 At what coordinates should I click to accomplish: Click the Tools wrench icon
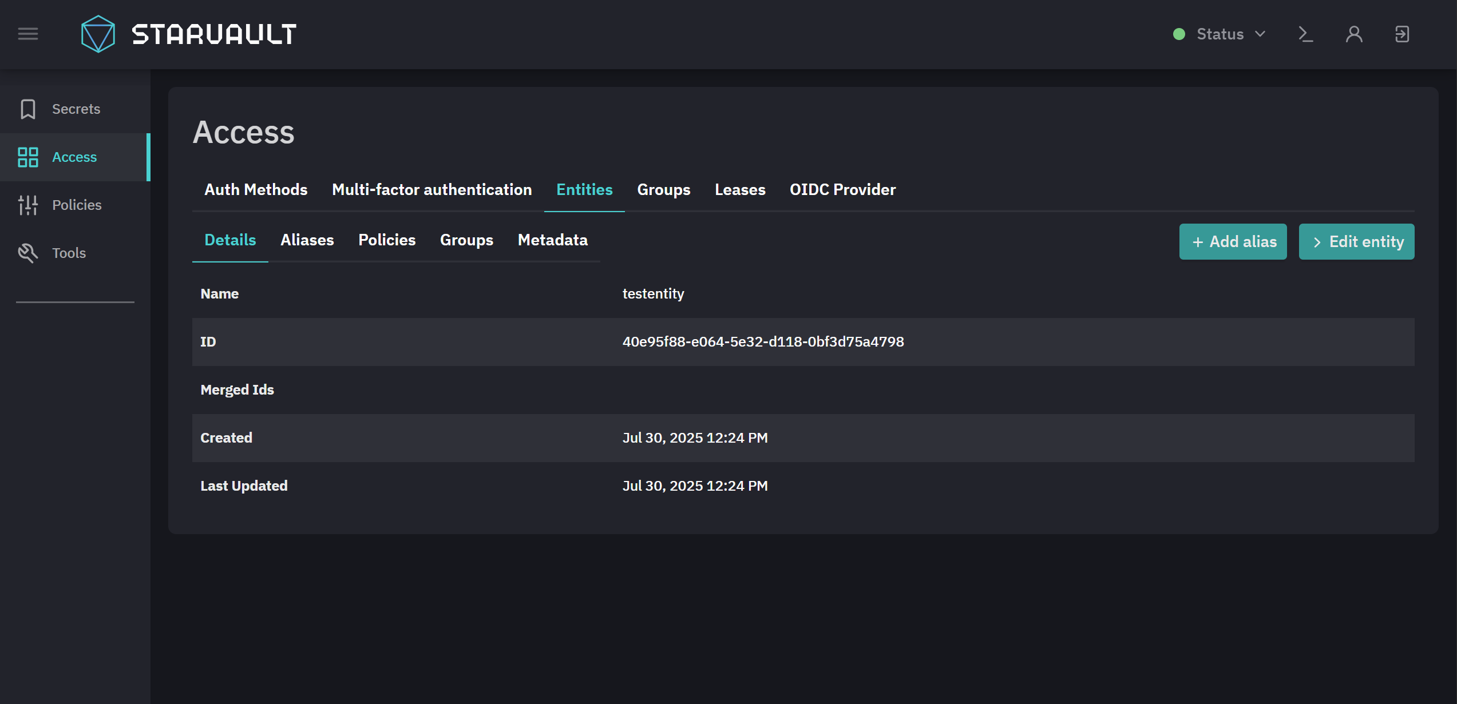click(x=28, y=253)
